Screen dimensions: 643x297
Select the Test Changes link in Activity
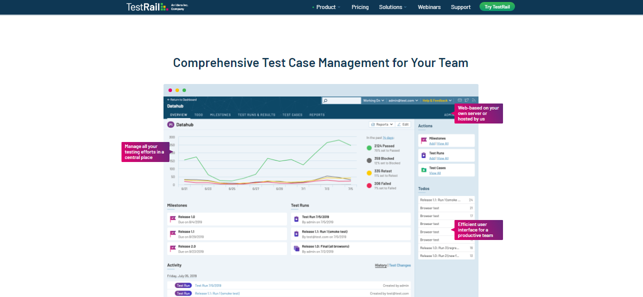pos(400,265)
